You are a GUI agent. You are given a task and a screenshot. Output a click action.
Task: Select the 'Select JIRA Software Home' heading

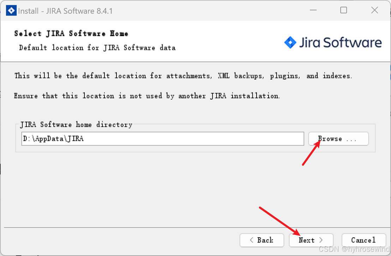click(x=71, y=34)
